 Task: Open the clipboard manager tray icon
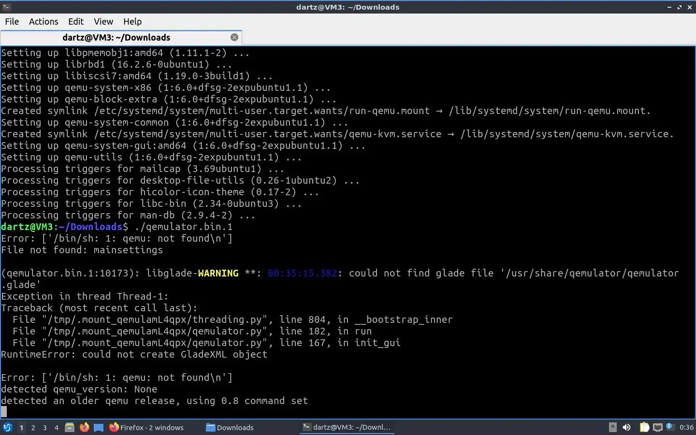(x=644, y=427)
